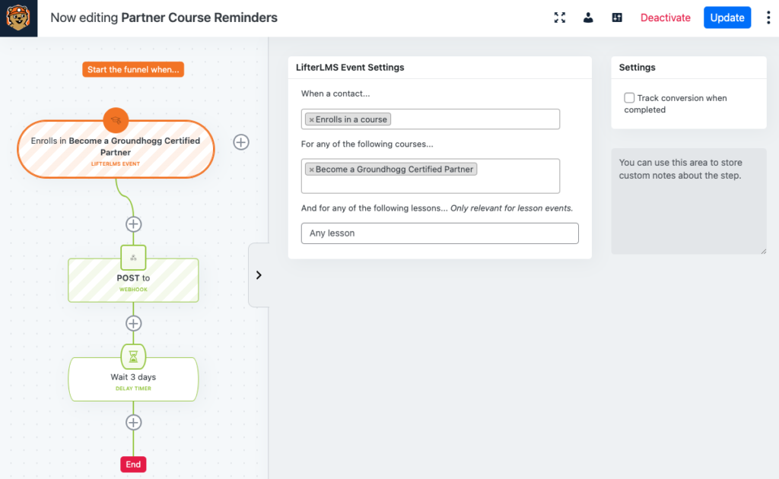Add step with plus above End marker
The image size is (779, 479).
(133, 423)
